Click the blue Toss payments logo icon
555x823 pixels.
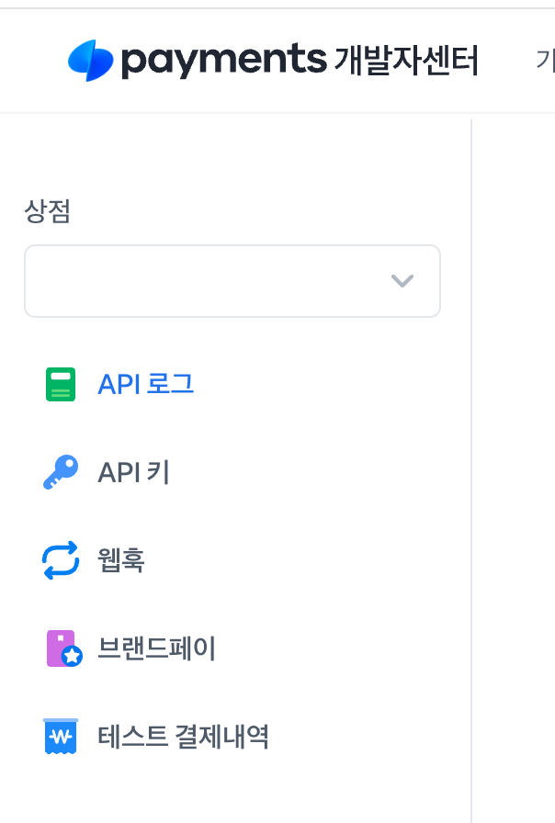point(90,61)
